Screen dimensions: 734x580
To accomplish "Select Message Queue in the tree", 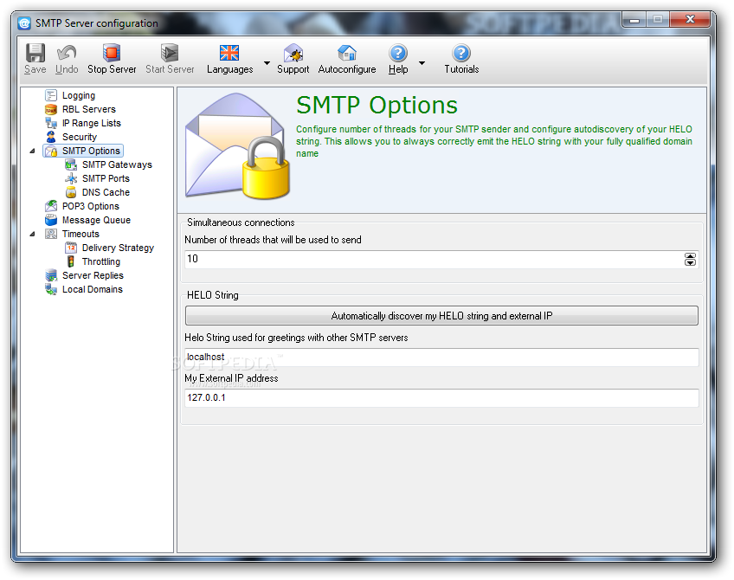I will [96, 220].
